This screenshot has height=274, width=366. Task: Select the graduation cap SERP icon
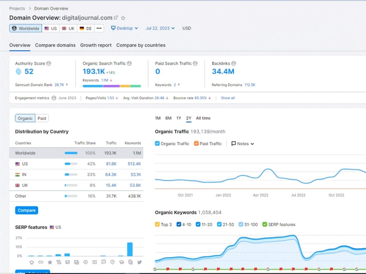point(122,262)
